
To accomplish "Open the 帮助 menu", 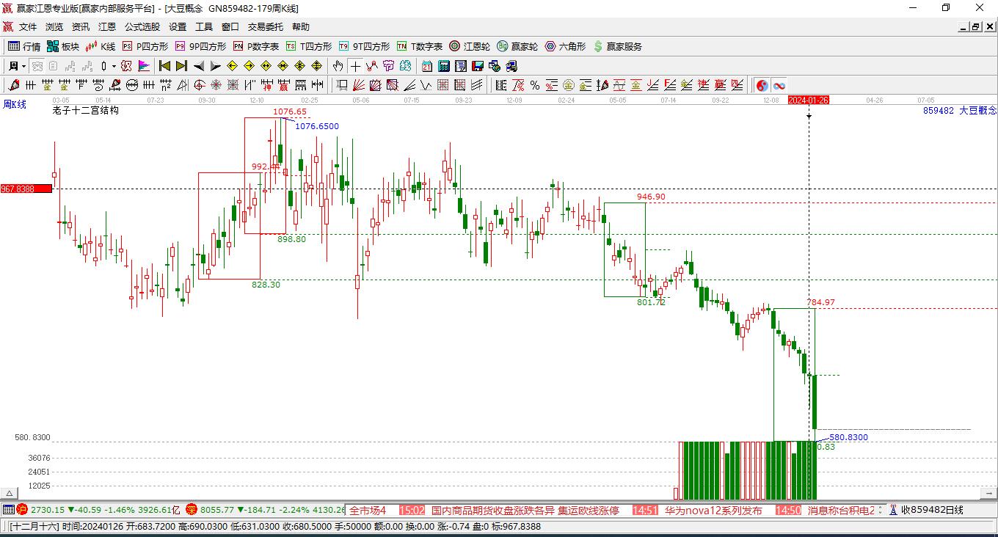I will (x=301, y=27).
